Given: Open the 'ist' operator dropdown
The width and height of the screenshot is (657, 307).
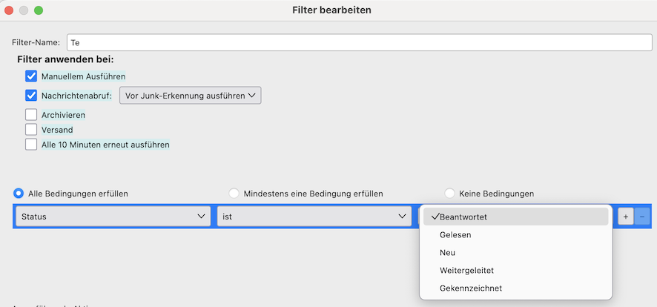Looking at the screenshot, I should click(314, 216).
